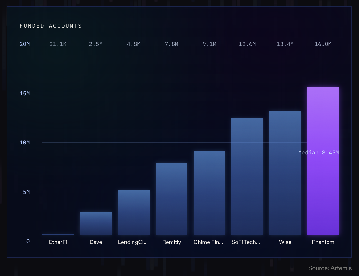The height and width of the screenshot is (276, 359).
Task: Click the FUNDED ACCOUNTS chart title
Action: point(51,26)
